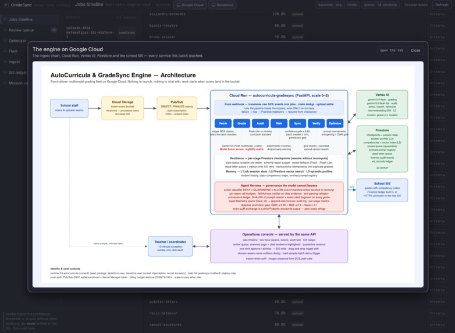Click the alejandra-bermudez row name
The width and height of the screenshot is (455, 333).
point(167,14)
